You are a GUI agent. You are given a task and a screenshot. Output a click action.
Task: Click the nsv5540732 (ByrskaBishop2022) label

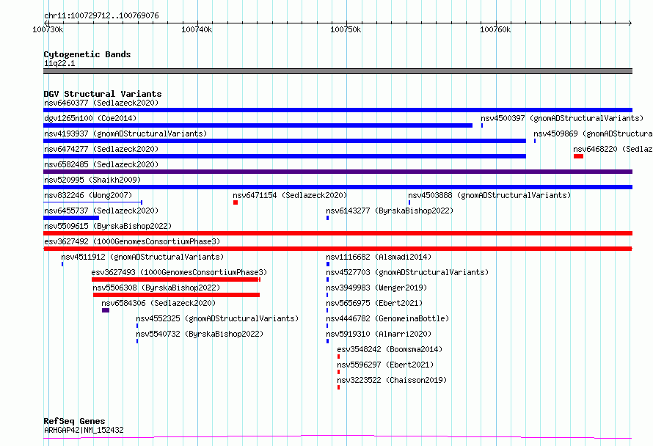[x=200, y=334]
